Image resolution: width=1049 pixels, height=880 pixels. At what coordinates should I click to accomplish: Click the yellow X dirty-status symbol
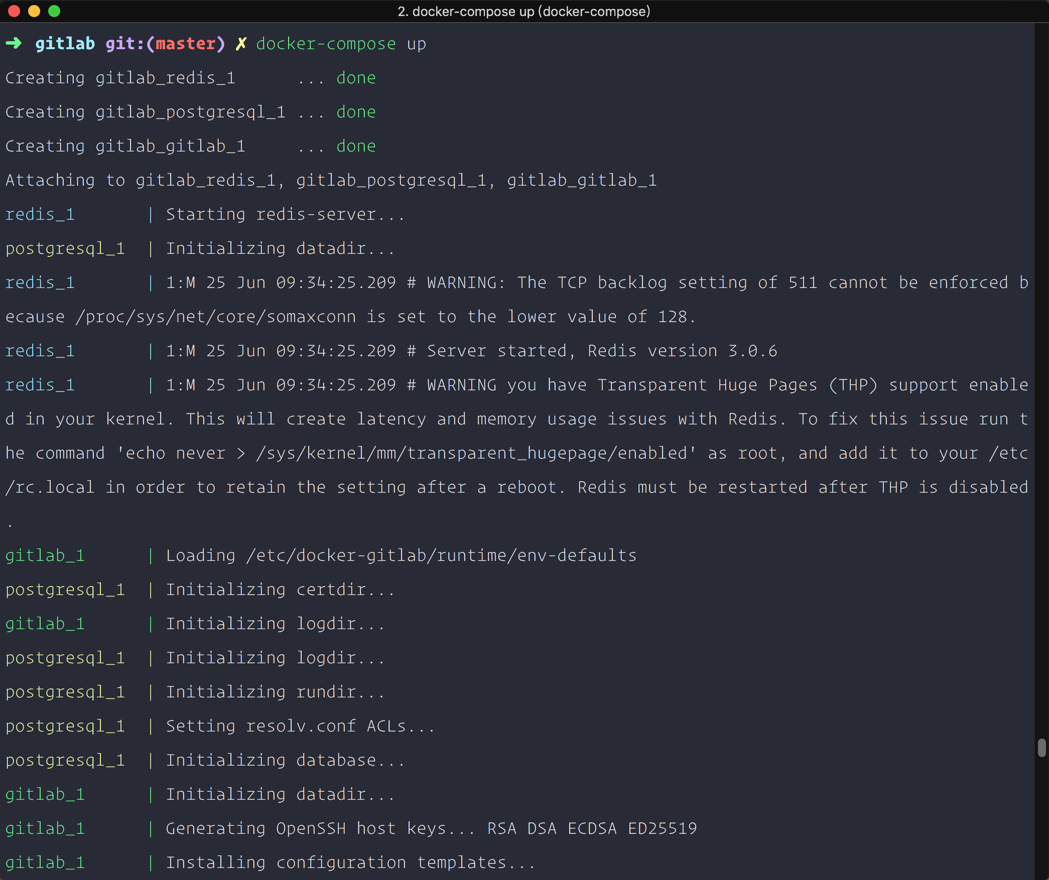(241, 44)
